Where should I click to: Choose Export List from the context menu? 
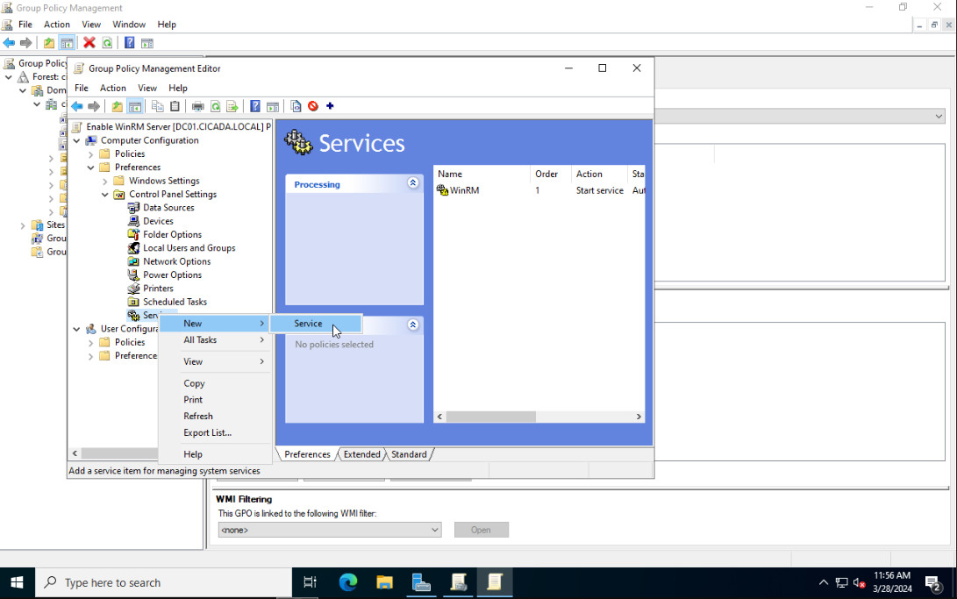click(x=215, y=433)
